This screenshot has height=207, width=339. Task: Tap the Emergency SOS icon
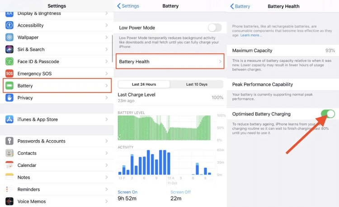click(x=9, y=74)
